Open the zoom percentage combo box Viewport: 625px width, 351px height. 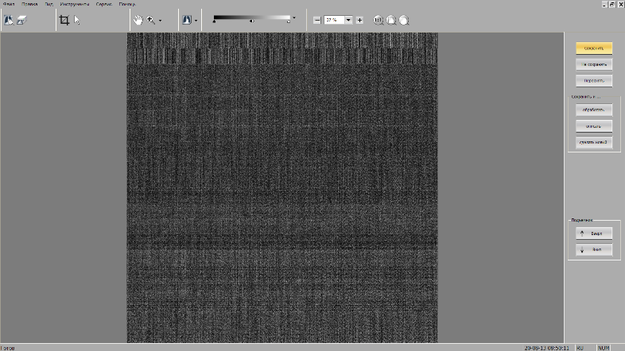348,20
